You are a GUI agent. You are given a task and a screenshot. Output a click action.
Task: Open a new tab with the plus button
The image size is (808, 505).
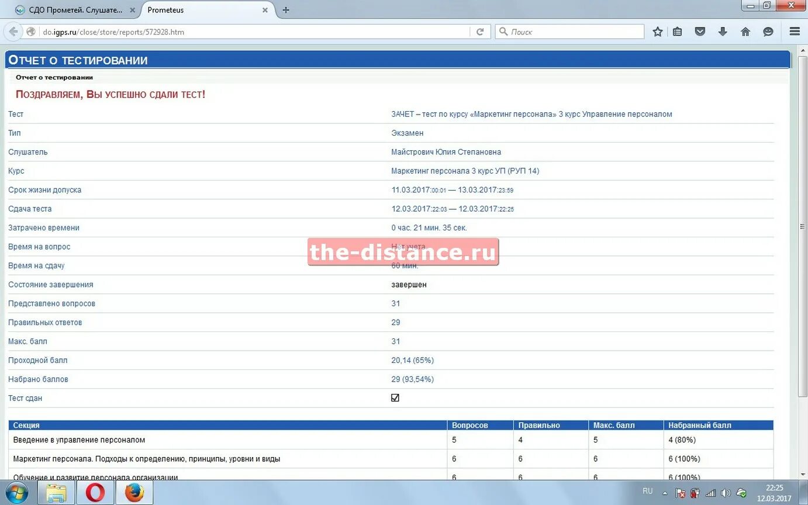(x=286, y=10)
